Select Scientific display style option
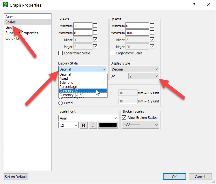Image resolution: width=216 pixels, height=184 pixels. [66, 83]
